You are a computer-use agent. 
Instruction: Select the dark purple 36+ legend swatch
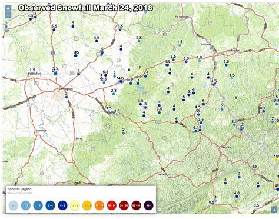(148, 205)
